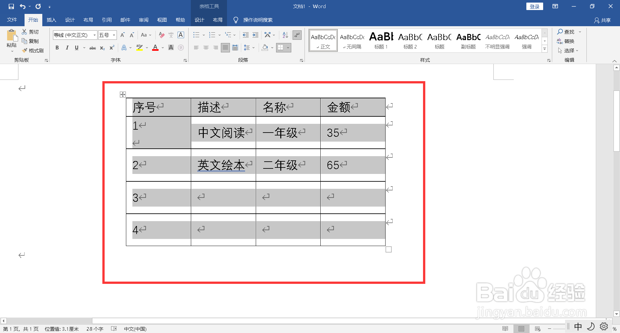Increase paragraph indent
The image size is (620, 333).
(255, 35)
